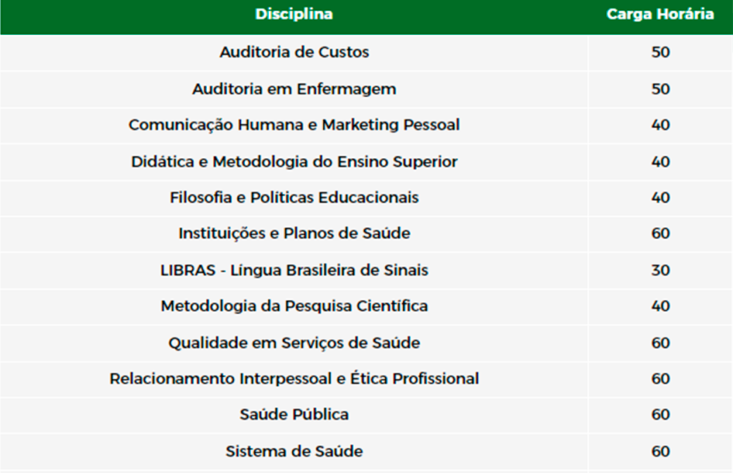Click the 60 hours for Saúde Pública
The width and height of the screenshot is (733, 473).
[x=660, y=415]
